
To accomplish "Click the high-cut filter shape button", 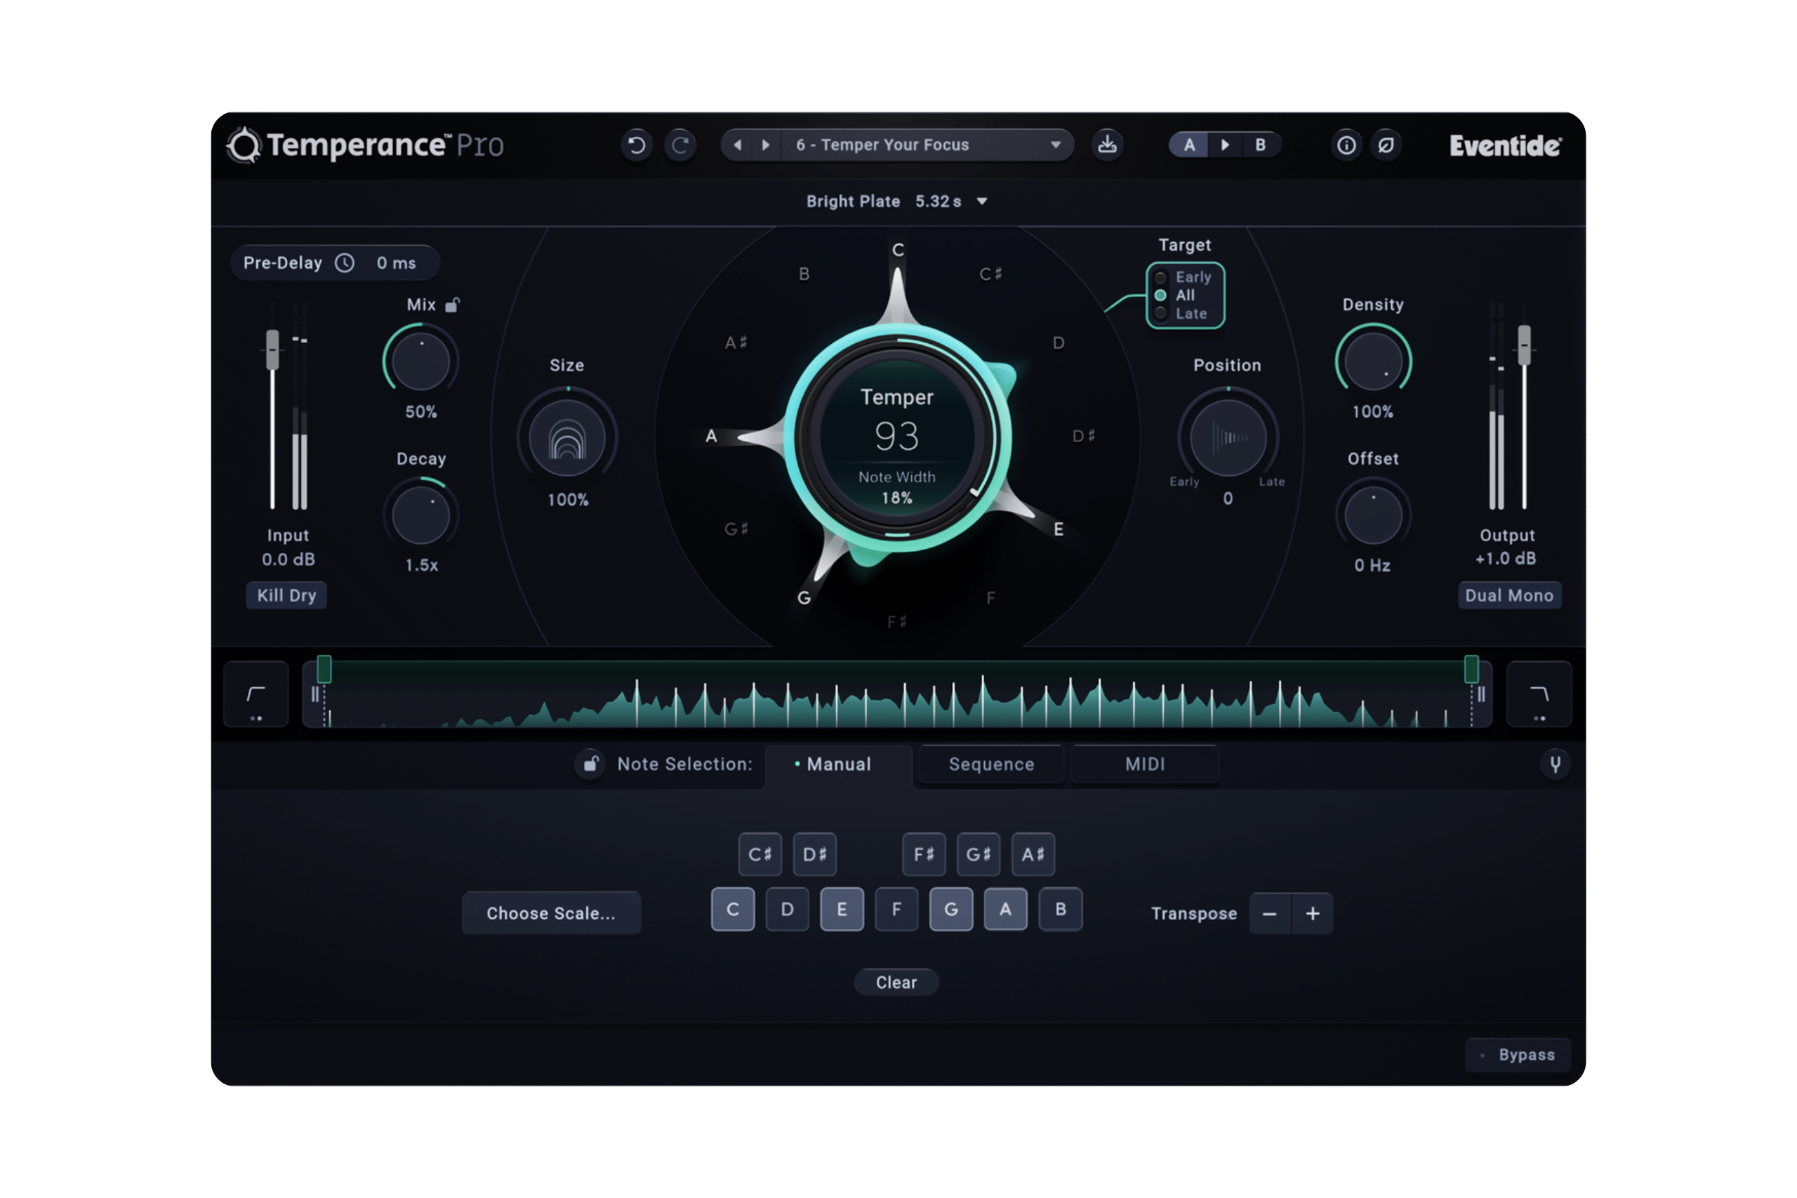I will (1539, 693).
